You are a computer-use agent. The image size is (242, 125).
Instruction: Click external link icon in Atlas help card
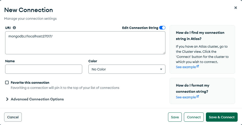click(x=198, y=67)
